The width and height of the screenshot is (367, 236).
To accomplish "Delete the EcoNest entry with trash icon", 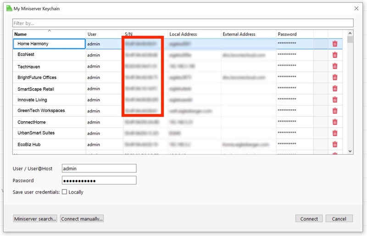I will coord(335,55).
